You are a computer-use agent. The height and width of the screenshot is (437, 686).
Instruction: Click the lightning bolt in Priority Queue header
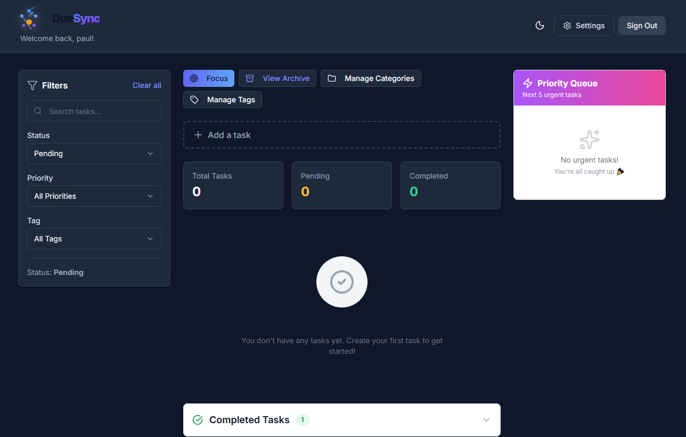[527, 83]
